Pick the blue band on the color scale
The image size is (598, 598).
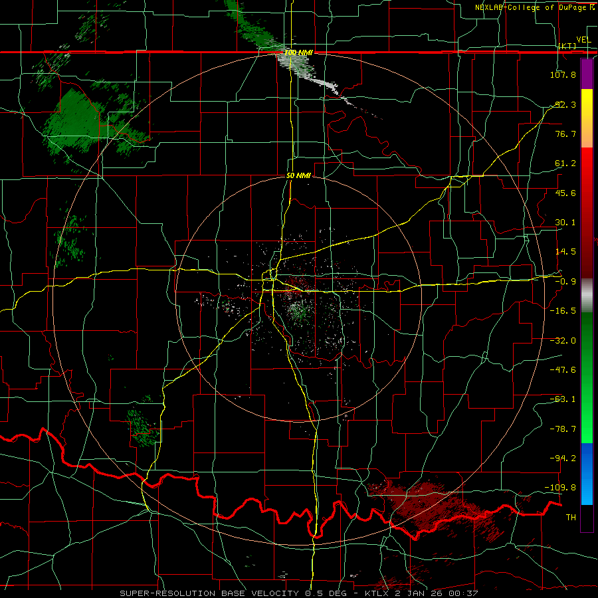click(x=587, y=474)
